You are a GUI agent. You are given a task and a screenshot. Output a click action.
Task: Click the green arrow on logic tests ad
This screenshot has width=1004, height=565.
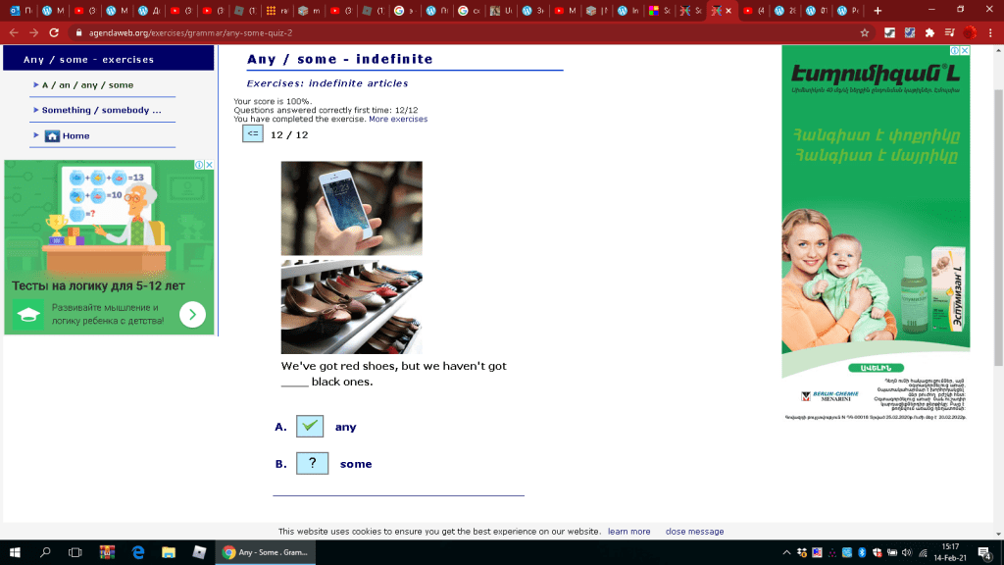[x=192, y=314]
